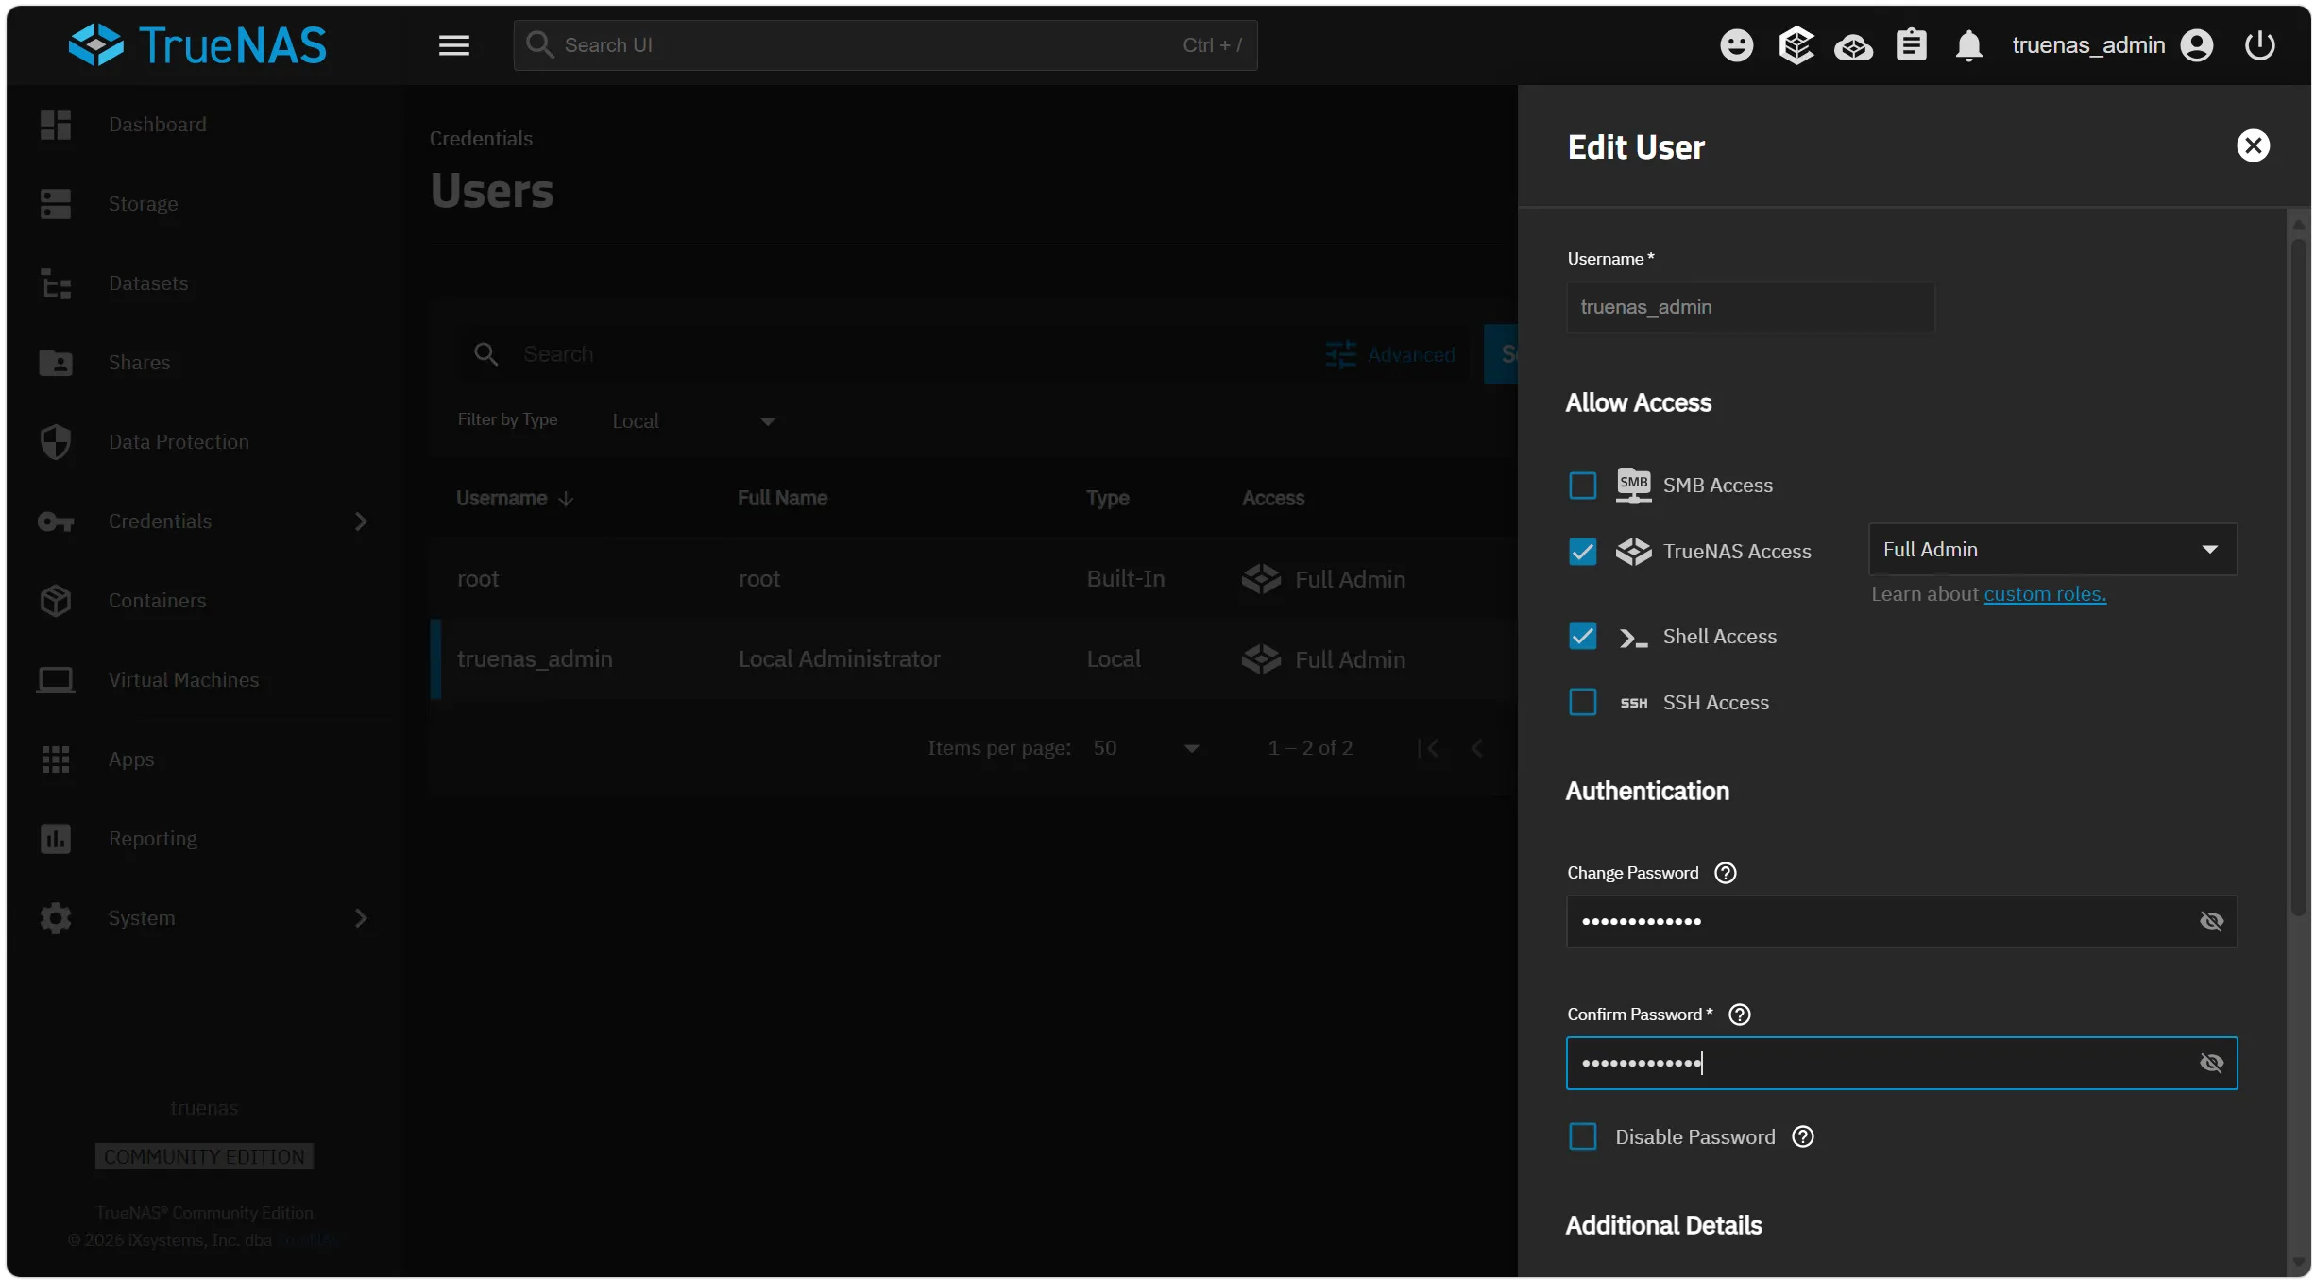This screenshot has height=1280, width=2315.
Task: Show the Confirm Password field text
Action: click(x=2212, y=1063)
